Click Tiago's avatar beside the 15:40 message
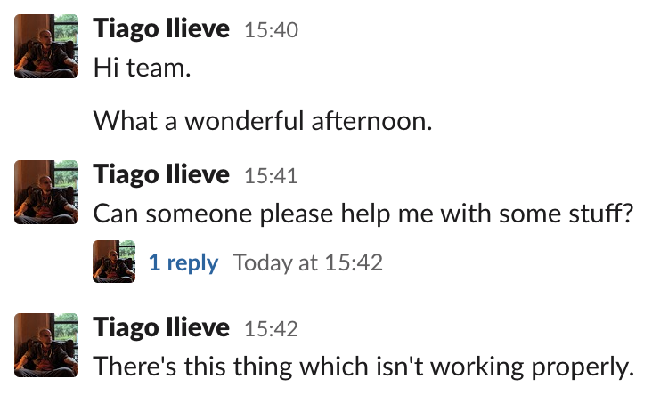The width and height of the screenshot is (652, 395). point(46,46)
